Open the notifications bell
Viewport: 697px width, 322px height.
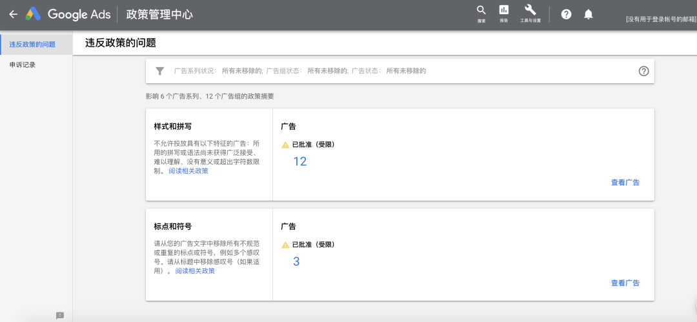tap(588, 14)
